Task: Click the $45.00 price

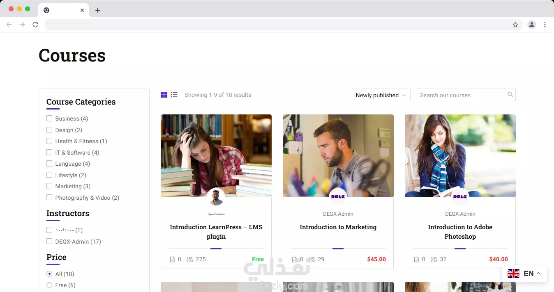Action: click(x=376, y=259)
